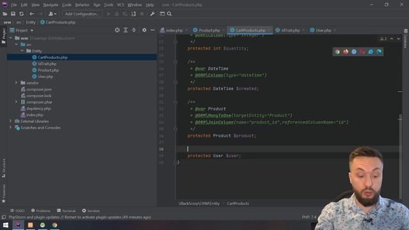Click Windows Start button

pos(6,225)
